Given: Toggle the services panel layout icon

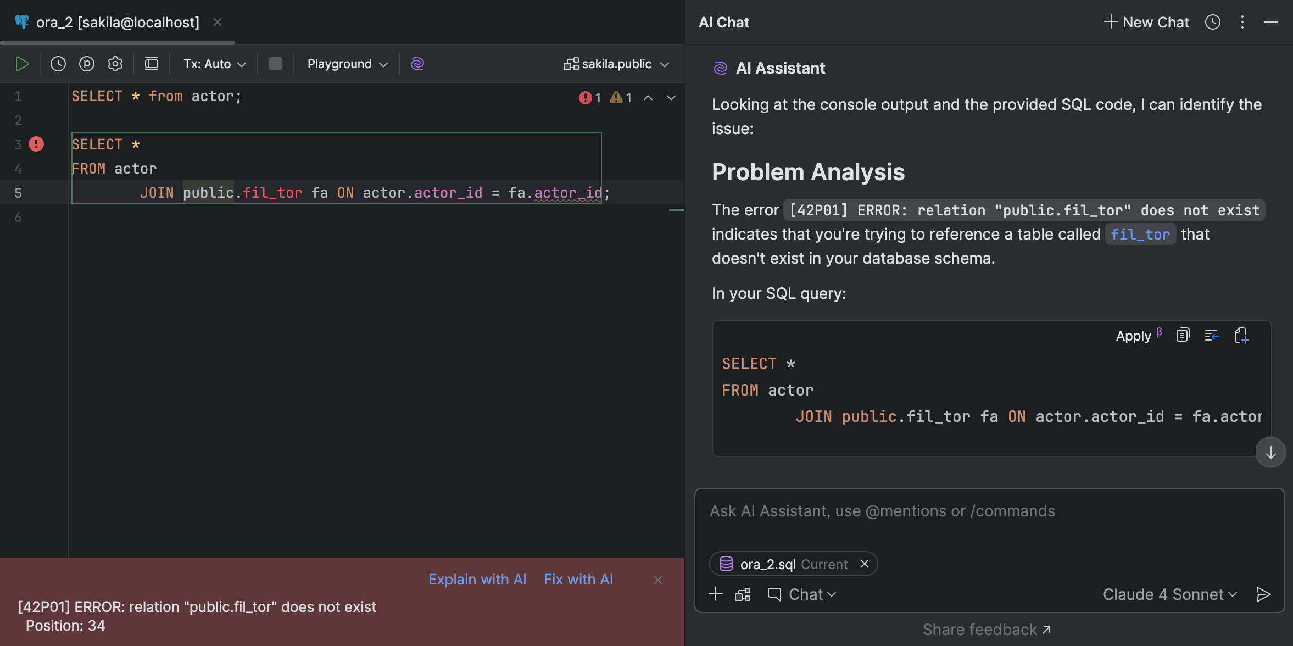Looking at the screenshot, I should (x=152, y=64).
